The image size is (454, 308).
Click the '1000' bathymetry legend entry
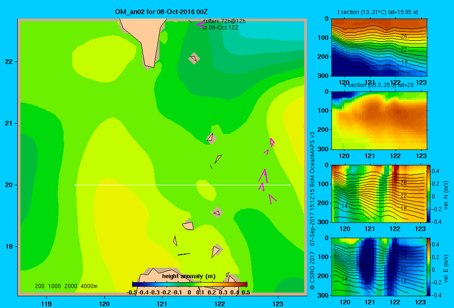point(54,286)
